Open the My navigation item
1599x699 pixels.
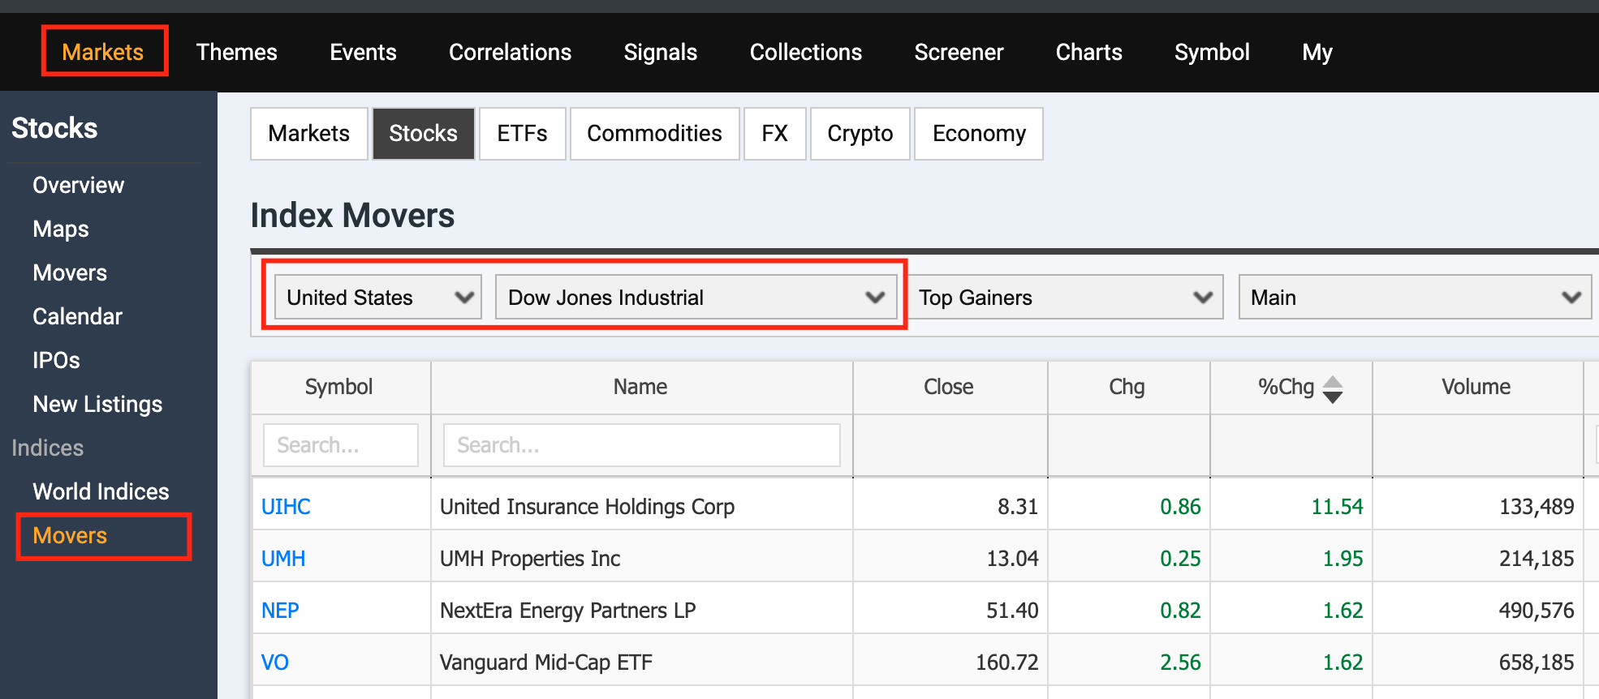coord(1317,52)
